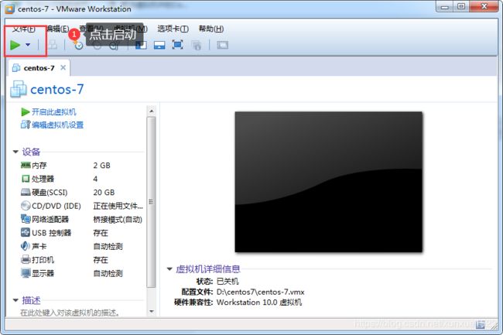
Task: Click the 编辑虚拟机设置 link
Action: pos(58,125)
